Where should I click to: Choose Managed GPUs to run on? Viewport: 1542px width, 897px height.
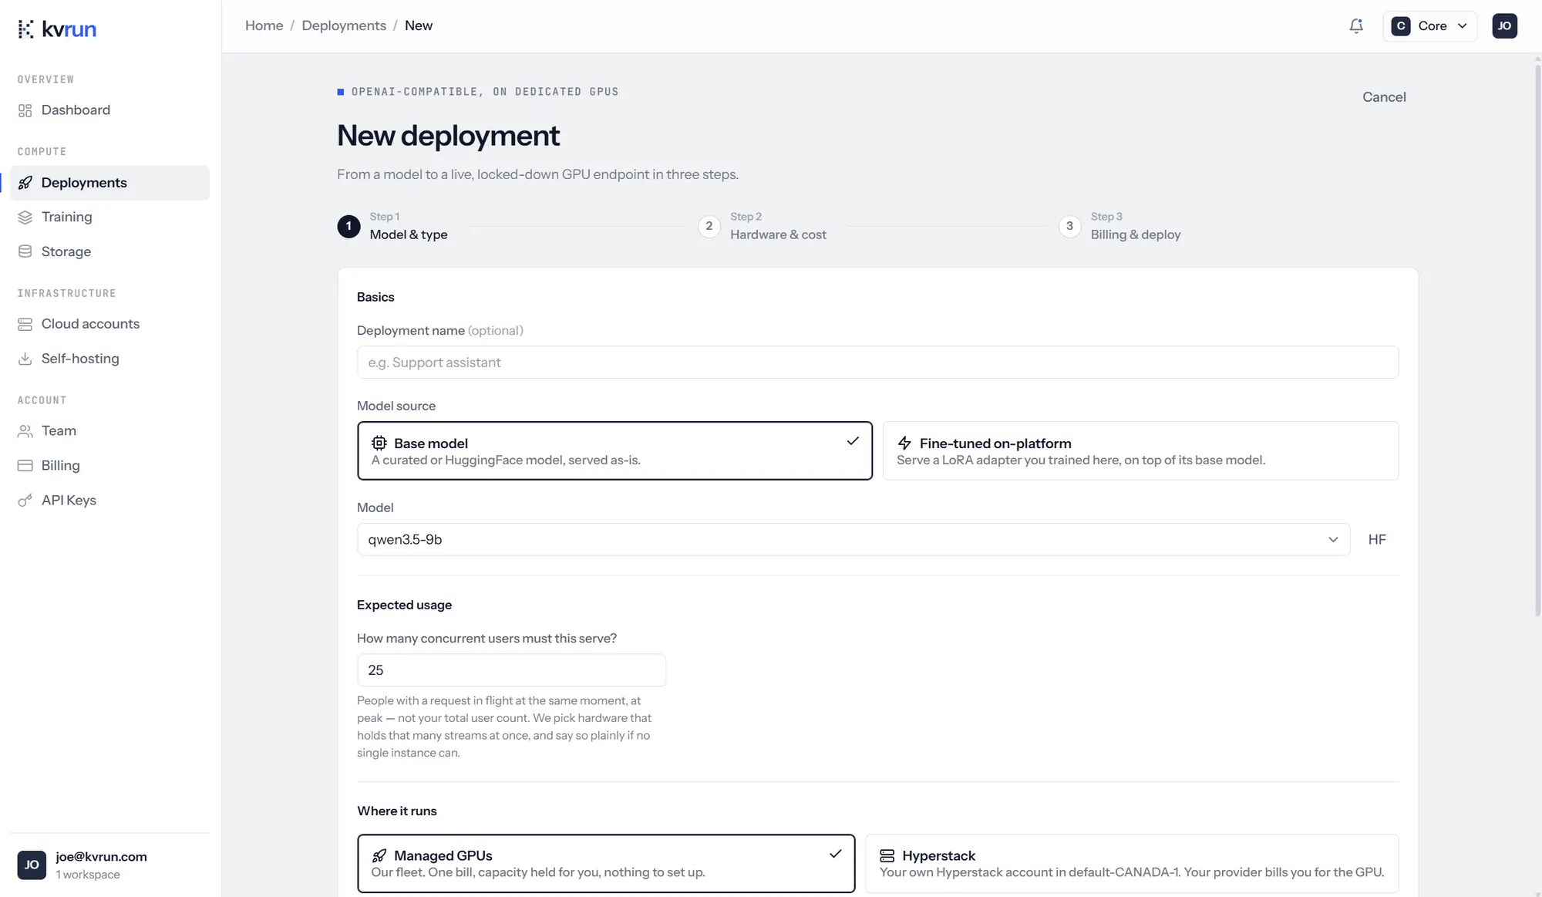tap(606, 863)
